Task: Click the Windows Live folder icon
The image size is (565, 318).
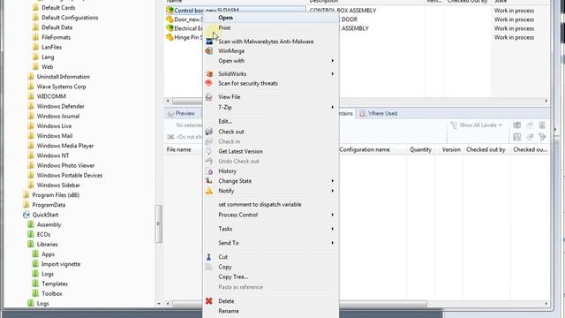Action: coord(31,125)
